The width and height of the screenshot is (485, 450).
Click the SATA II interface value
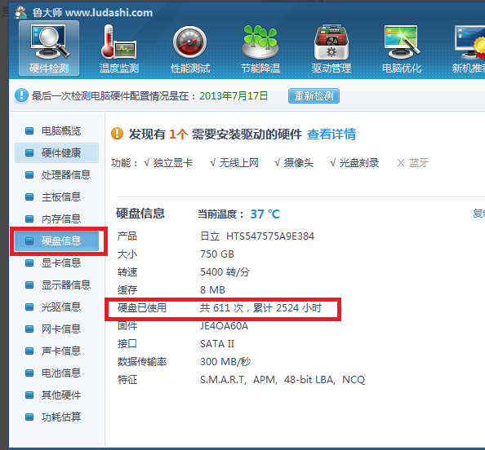(x=217, y=344)
